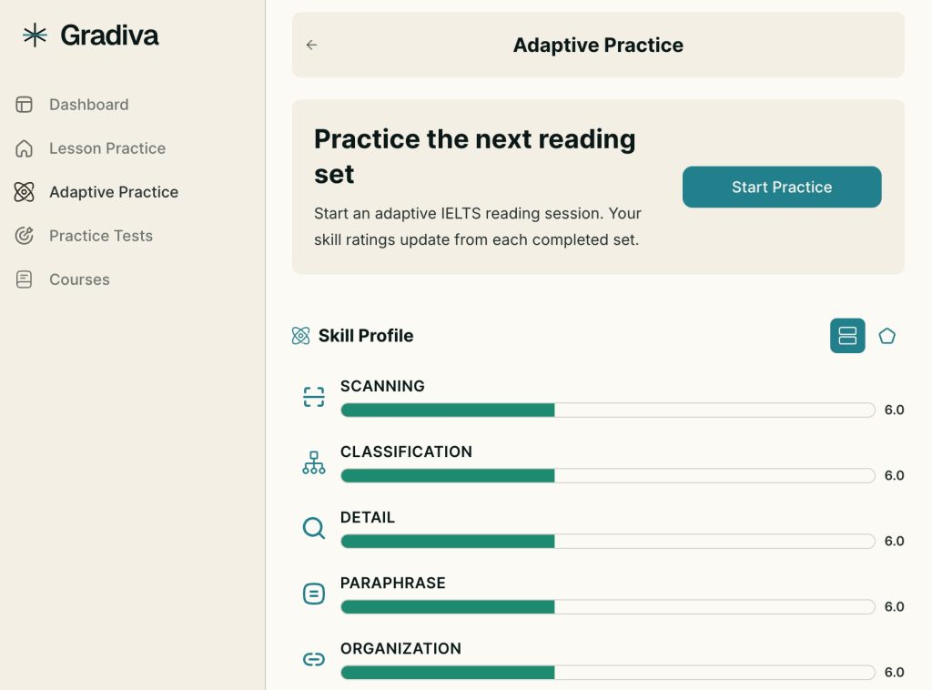
Task: Click the Paraphrase skill icon
Action: [314, 594]
